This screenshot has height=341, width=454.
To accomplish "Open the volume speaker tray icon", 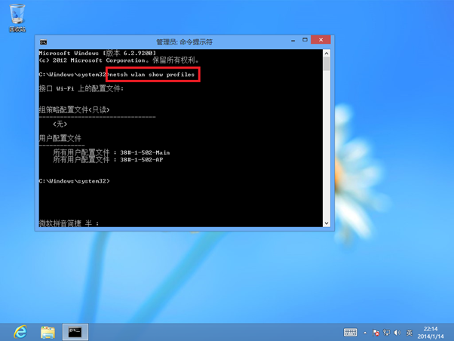I will pyautogui.click(x=397, y=333).
